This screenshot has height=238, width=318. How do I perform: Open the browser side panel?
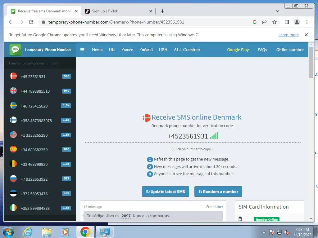(x=287, y=22)
